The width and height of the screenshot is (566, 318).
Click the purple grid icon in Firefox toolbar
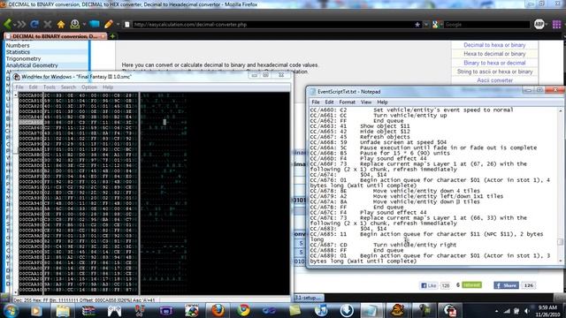(x=556, y=24)
